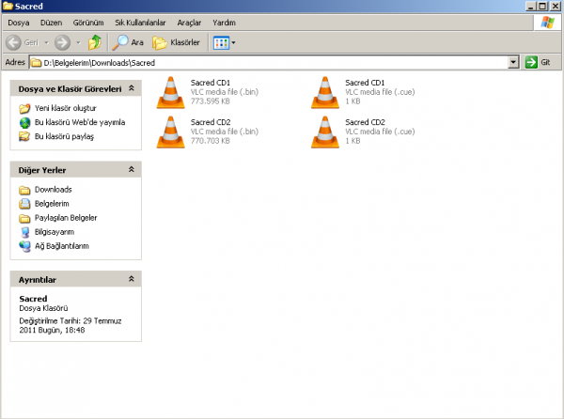Go to Downloads link in Diğer Yerler
564x419 pixels.
click(x=54, y=190)
